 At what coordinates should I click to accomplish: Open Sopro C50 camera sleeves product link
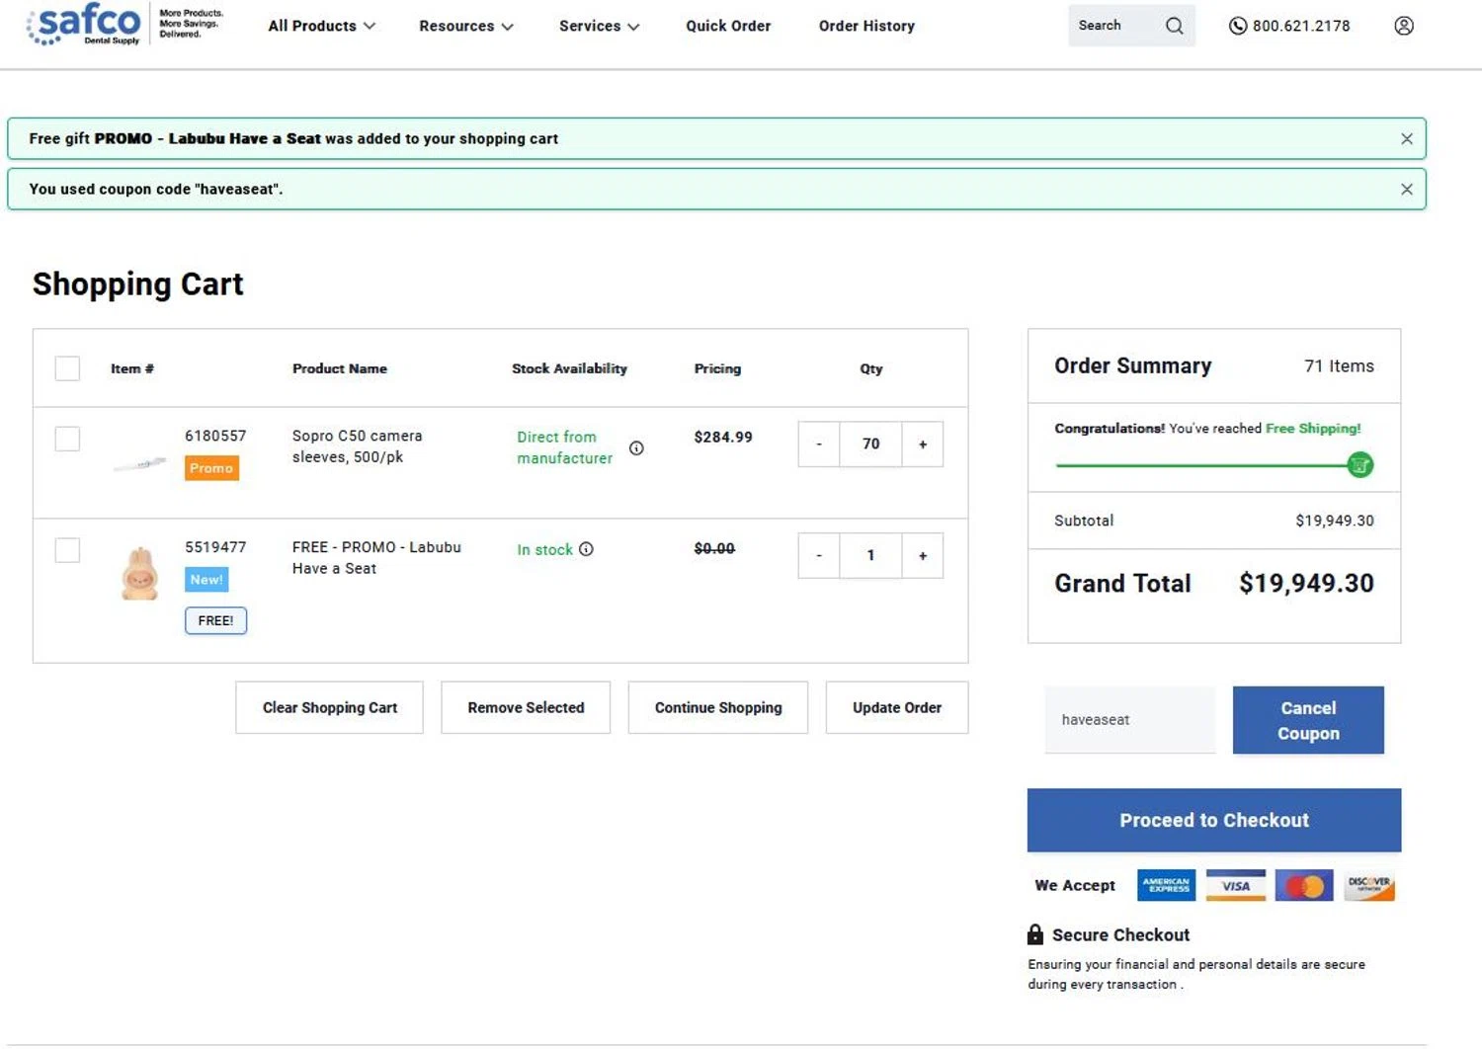pyautogui.click(x=357, y=446)
